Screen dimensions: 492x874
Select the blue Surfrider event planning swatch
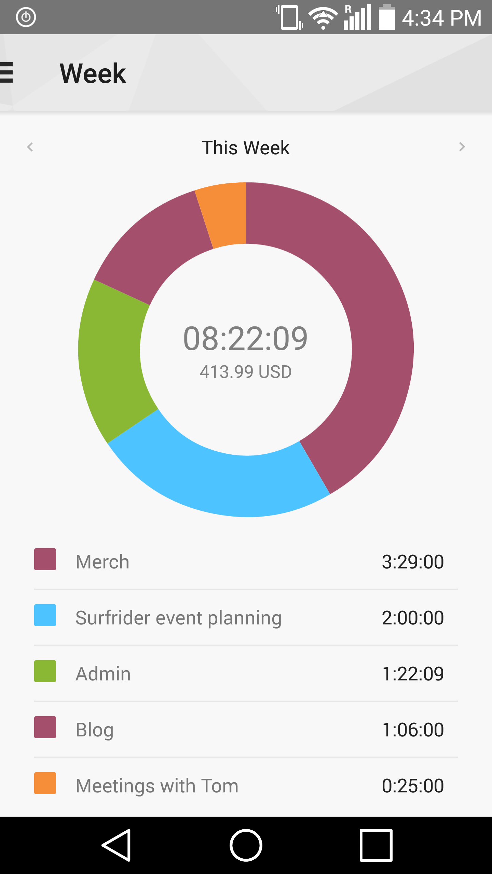tap(45, 615)
